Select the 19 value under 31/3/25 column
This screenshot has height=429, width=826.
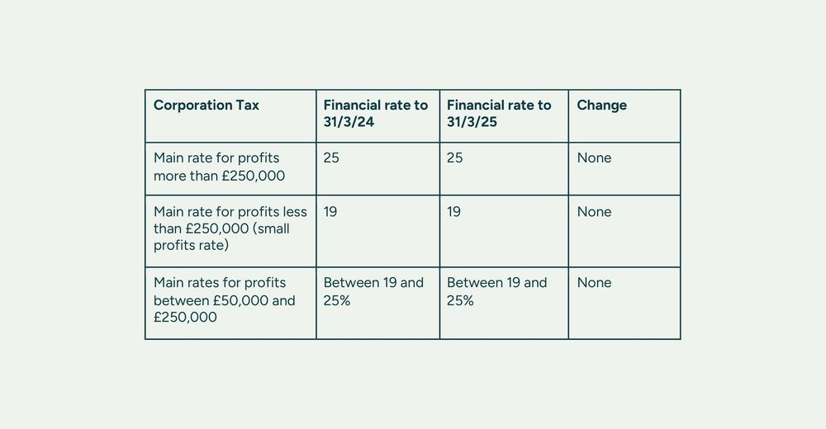454,212
